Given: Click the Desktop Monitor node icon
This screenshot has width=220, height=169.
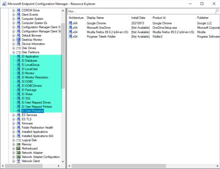Looking at the screenshot, I should tap(18, 40).
